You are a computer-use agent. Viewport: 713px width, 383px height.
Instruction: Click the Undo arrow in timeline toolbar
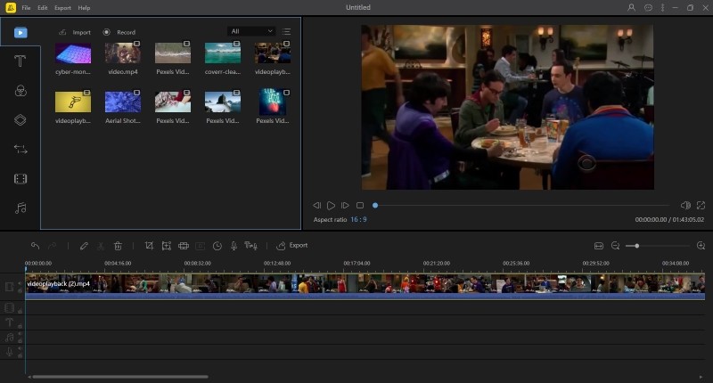(35, 246)
